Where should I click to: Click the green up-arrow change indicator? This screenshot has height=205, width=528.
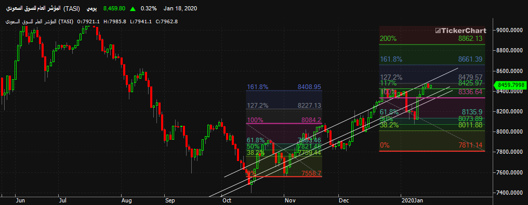point(133,8)
